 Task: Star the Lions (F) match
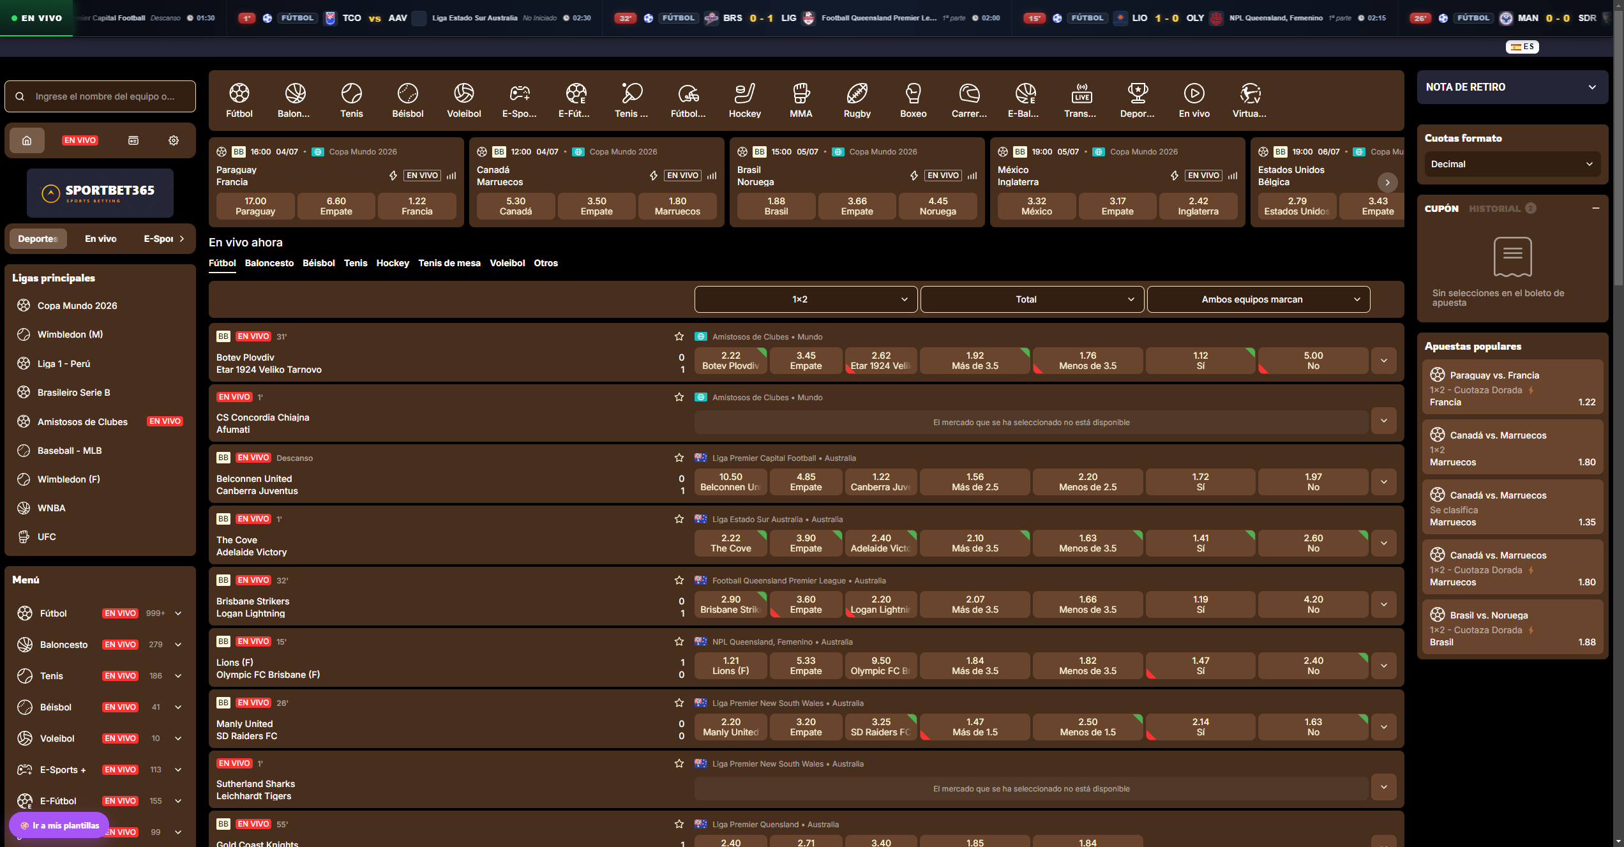click(679, 641)
